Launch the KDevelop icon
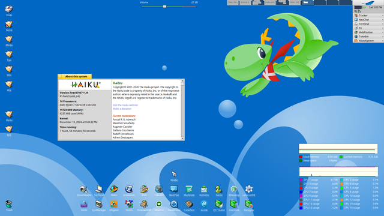Screen dimensions: 384x216 [234, 189]
